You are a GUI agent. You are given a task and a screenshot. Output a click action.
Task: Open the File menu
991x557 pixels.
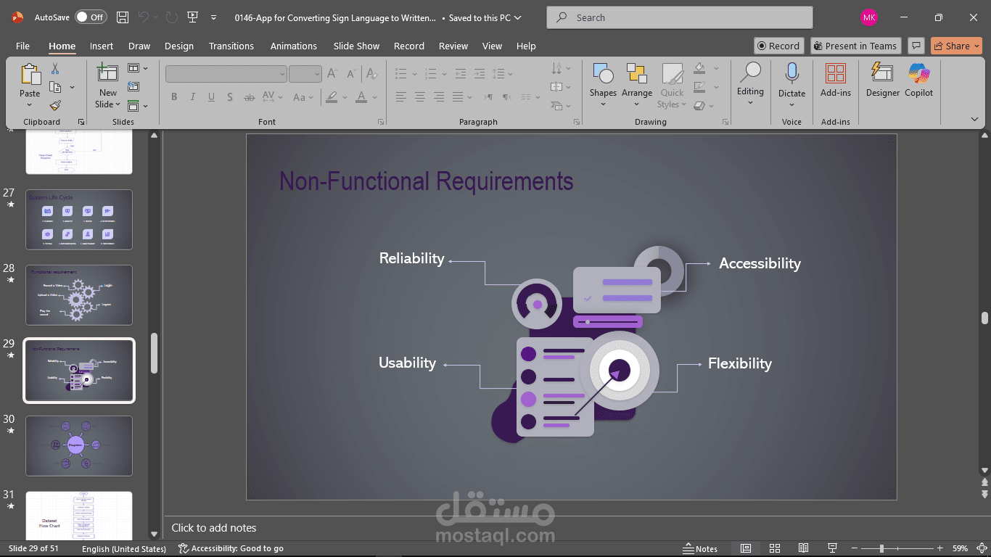tap(22, 46)
